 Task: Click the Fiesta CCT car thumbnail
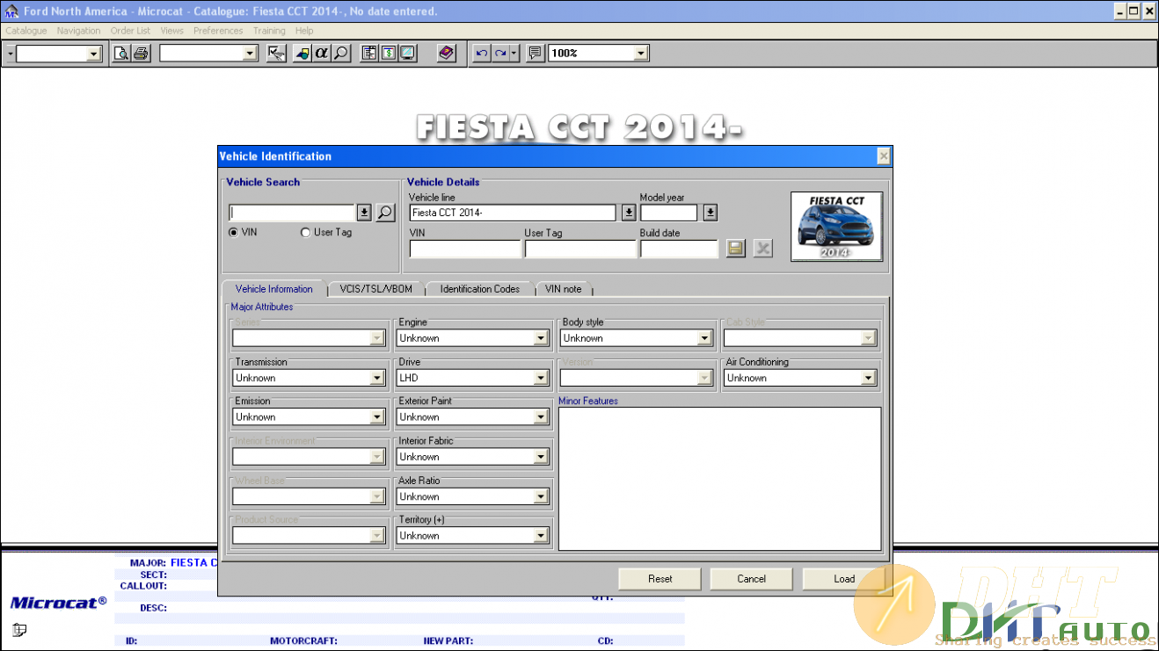pos(837,227)
